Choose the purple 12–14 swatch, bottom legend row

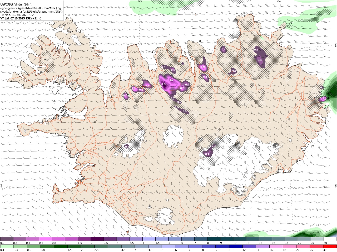pyautogui.click(x=249, y=246)
